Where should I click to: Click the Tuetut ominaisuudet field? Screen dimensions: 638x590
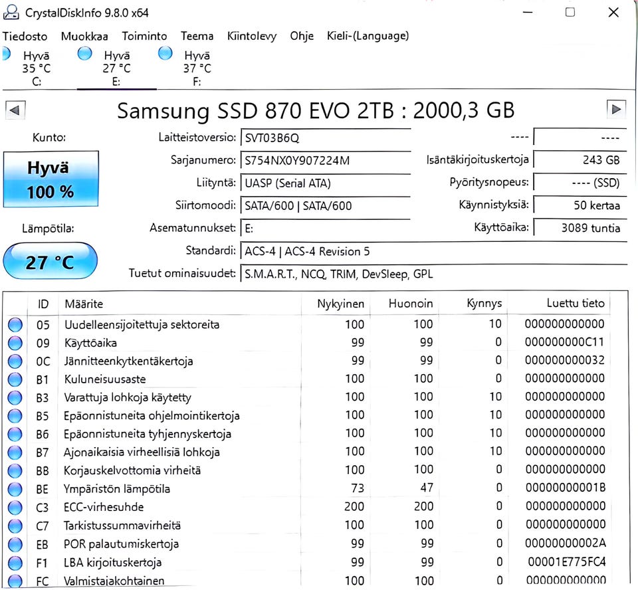434,274
